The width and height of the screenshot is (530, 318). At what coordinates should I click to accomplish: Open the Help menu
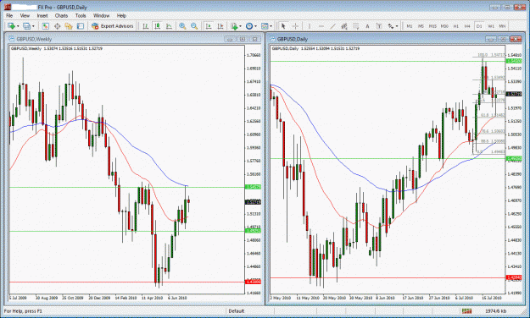pos(121,15)
